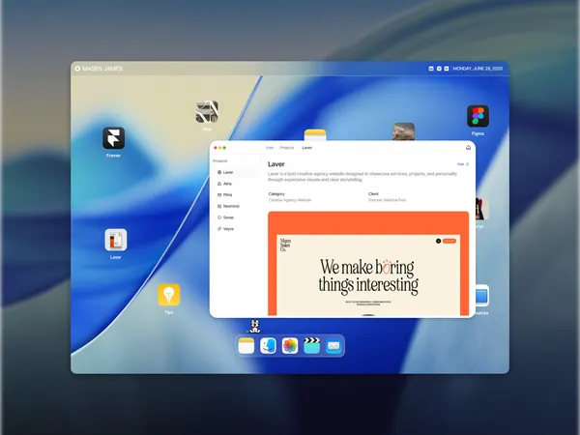Select the Laver project in the sidebar
The width and height of the screenshot is (580, 435).
coord(237,172)
